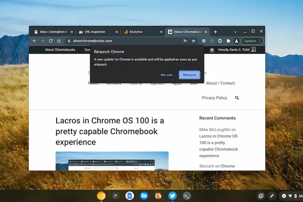303x202 pixels.
Task: Click commenter Steviant's name
Action: pos(207,166)
